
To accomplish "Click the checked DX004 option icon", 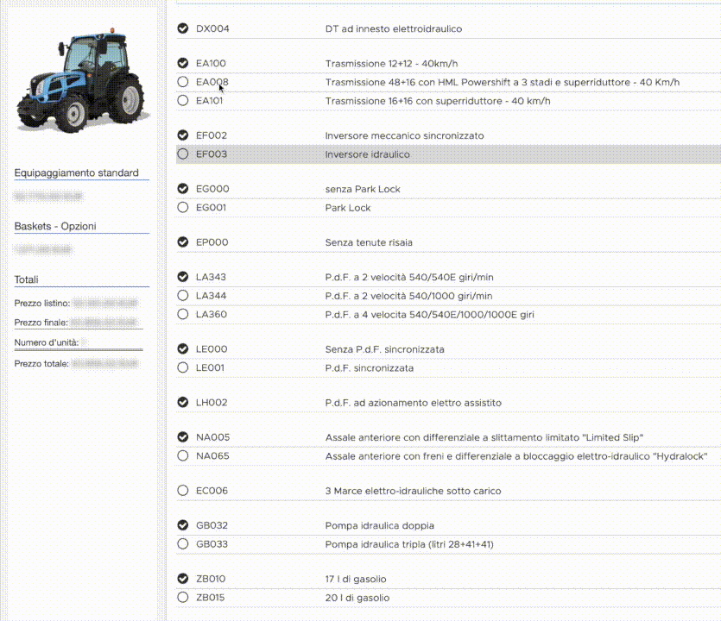I will [182, 28].
